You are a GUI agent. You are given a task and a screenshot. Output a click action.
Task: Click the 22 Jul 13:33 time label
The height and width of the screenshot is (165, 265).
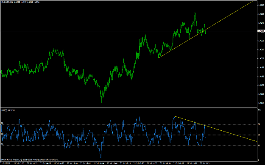tap(32, 163)
